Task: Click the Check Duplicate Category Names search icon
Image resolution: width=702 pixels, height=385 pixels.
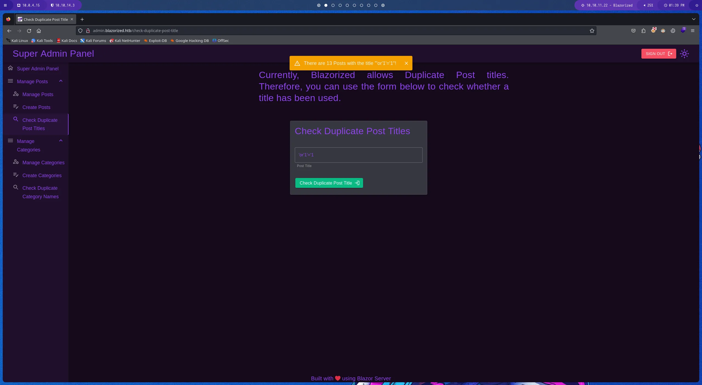Action: (x=16, y=188)
